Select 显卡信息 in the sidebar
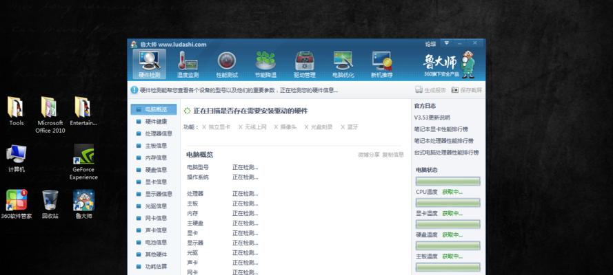The image size is (613, 275). (x=153, y=182)
